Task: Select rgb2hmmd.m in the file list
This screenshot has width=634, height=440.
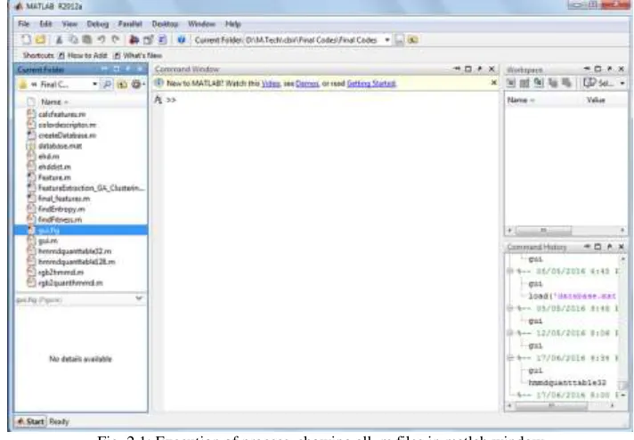Action: click(x=61, y=273)
